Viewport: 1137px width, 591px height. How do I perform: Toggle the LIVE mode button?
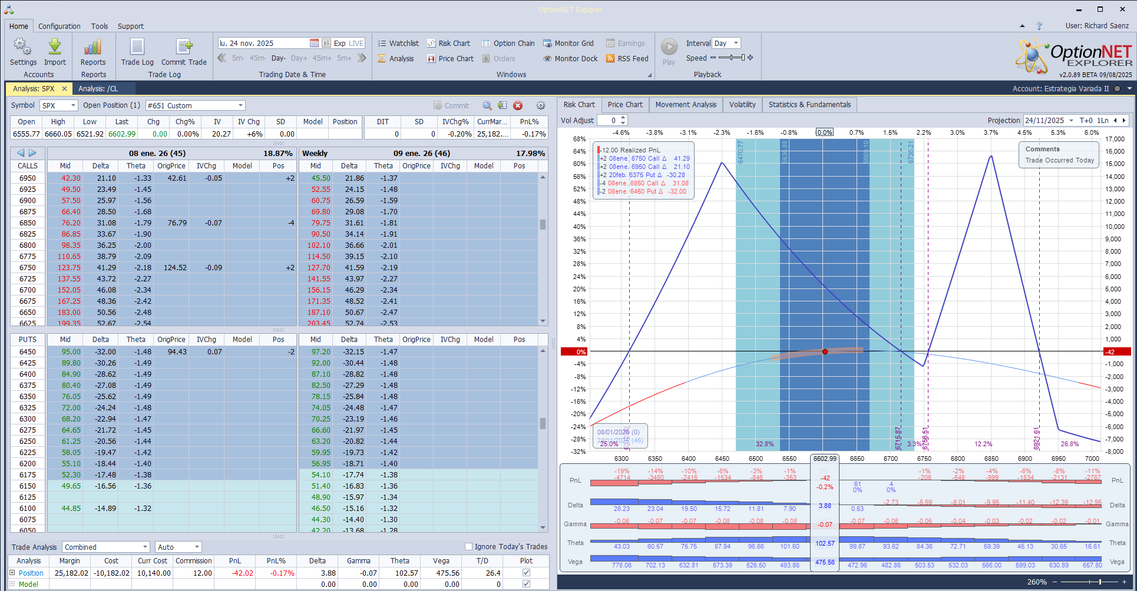(356, 43)
